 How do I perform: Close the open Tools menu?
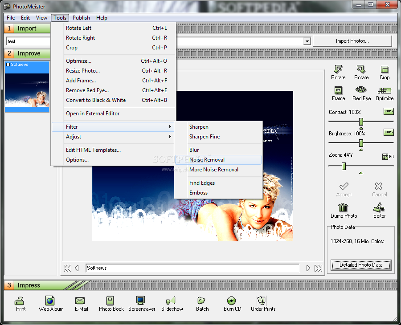coord(60,18)
